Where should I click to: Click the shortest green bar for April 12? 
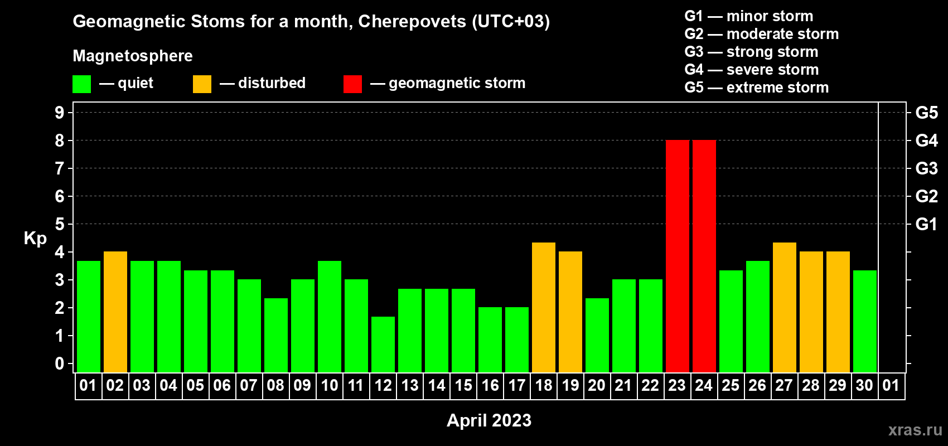coord(383,345)
